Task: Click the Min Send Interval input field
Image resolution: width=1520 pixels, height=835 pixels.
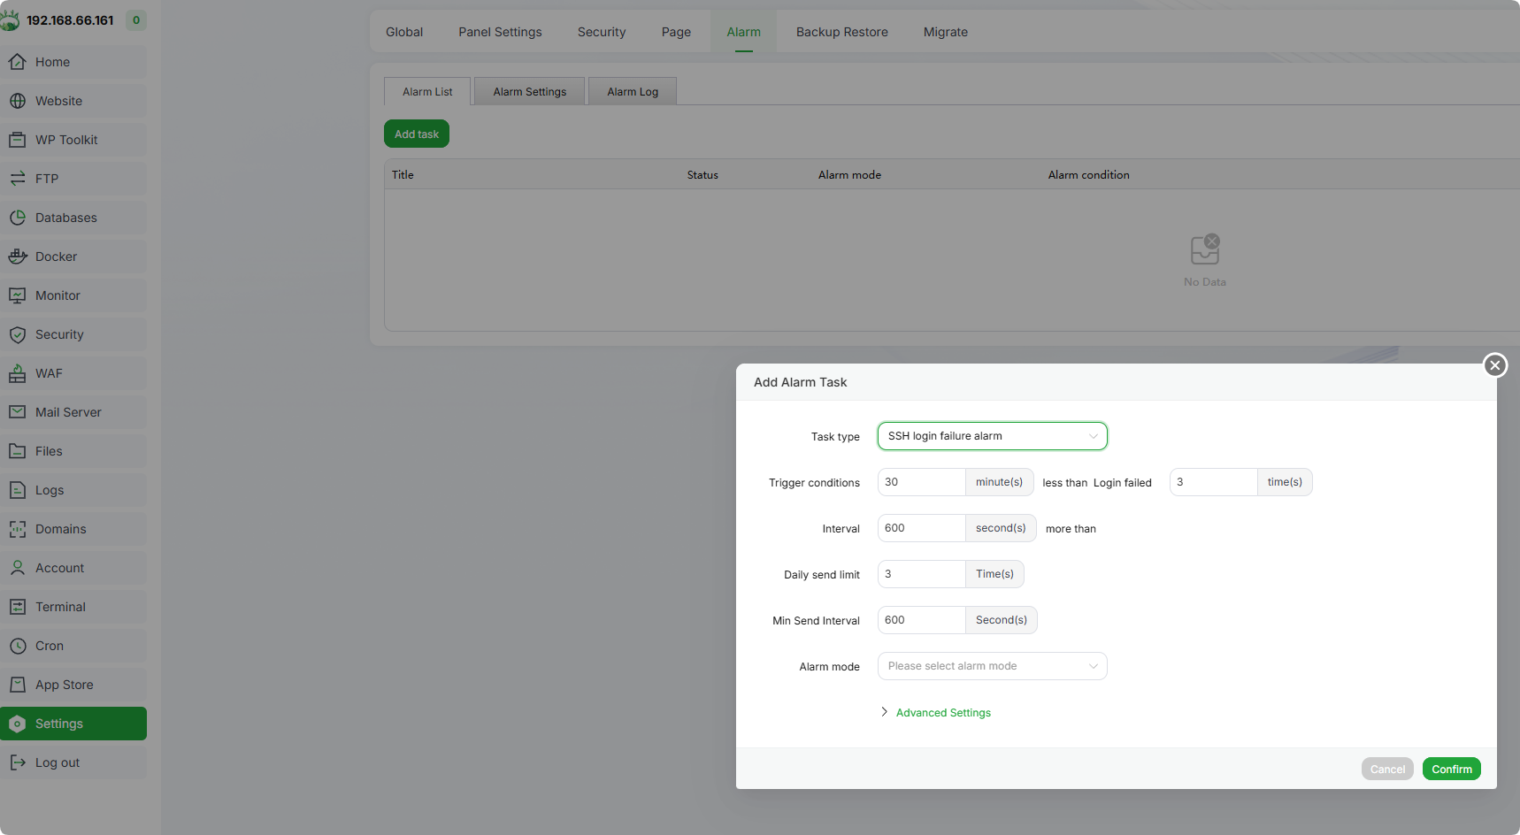Action: pos(921,620)
